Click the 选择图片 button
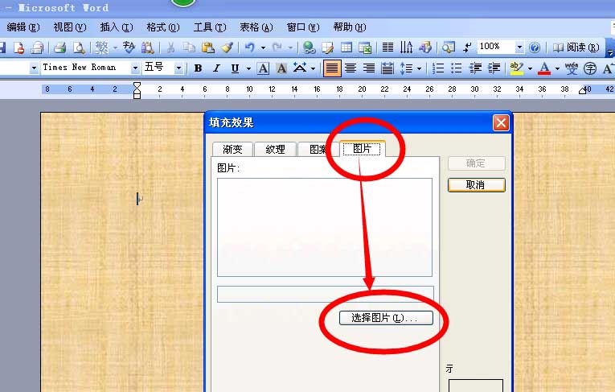This screenshot has width=615, height=392. pos(387,318)
